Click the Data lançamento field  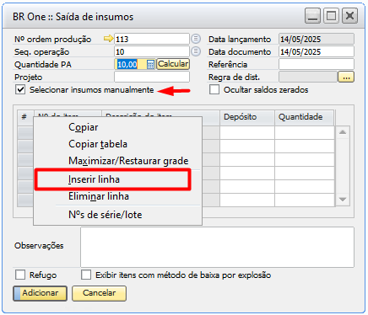click(317, 39)
